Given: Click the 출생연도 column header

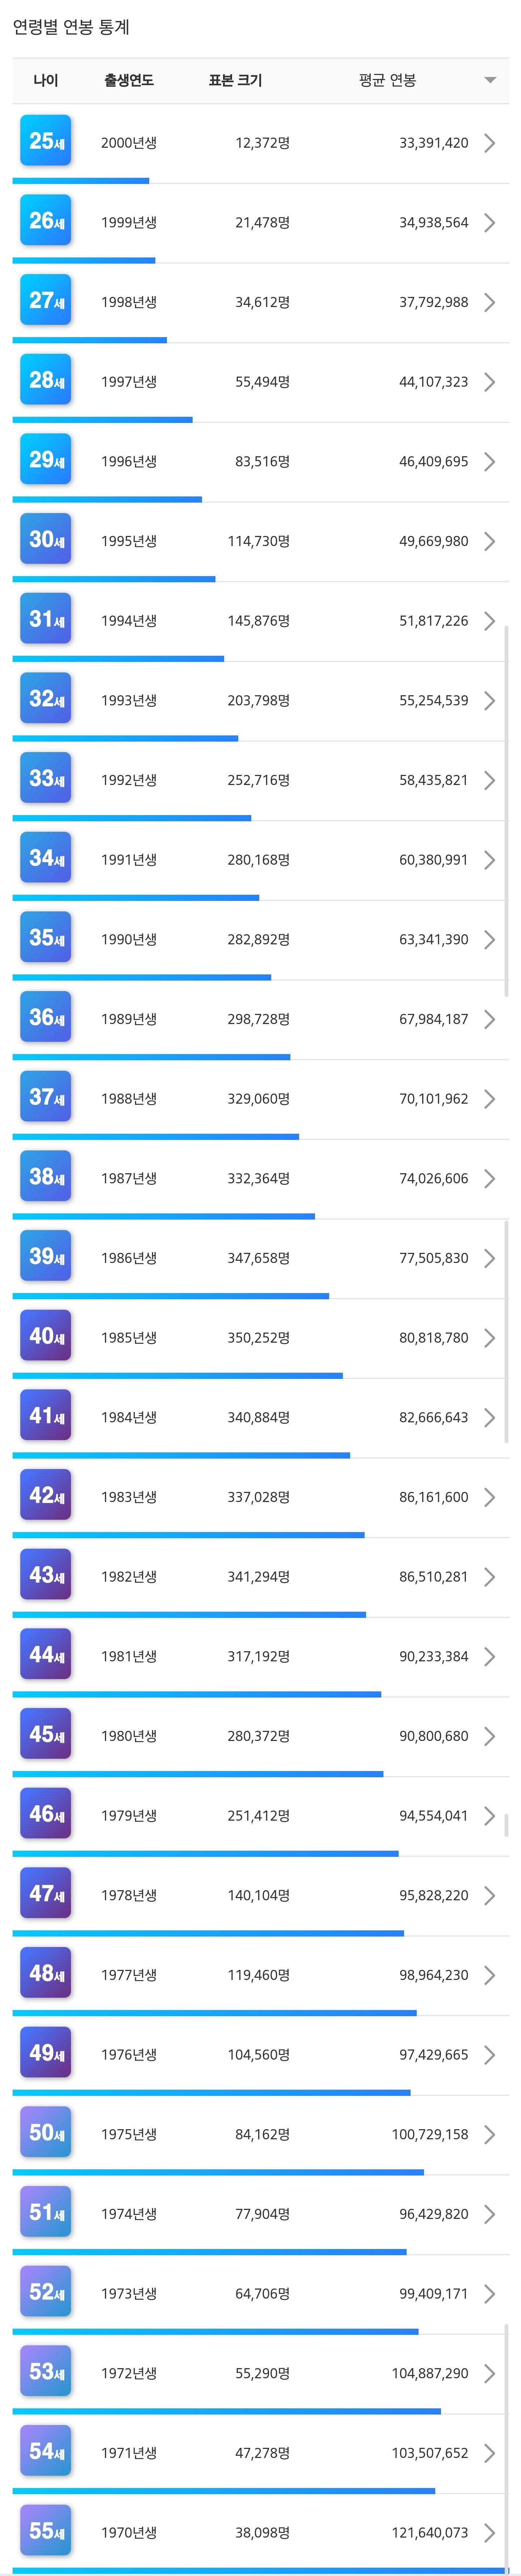Looking at the screenshot, I should point(129,80).
